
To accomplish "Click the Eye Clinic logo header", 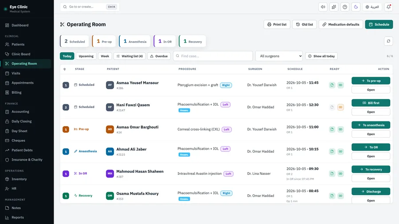I will pyautogui.click(x=17, y=9).
